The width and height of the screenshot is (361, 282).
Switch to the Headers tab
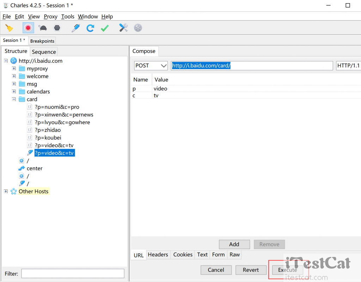click(158, 254)
